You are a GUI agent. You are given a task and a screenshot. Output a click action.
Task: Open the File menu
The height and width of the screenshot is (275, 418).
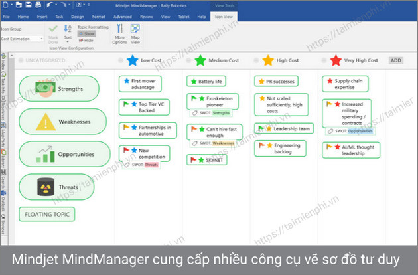coord(7,17)
